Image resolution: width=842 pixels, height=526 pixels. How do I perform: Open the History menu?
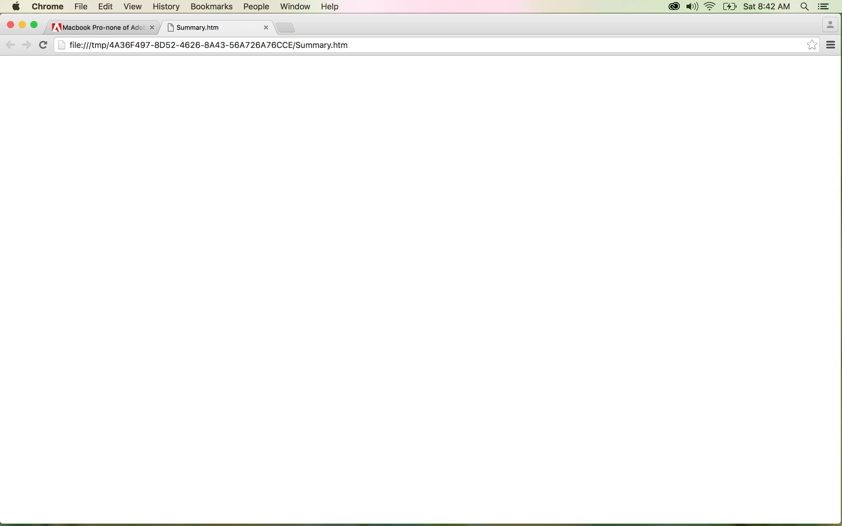coord(166,7)
